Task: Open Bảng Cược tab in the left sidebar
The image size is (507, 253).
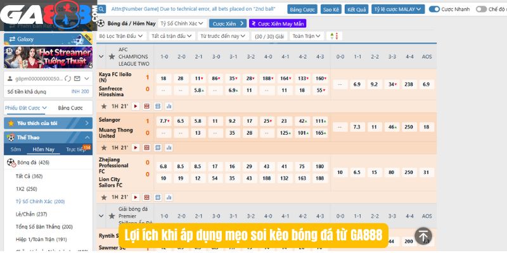Action: (x=70, y=108)
